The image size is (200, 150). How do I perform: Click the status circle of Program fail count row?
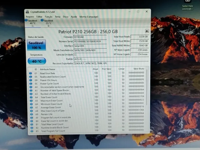tap(31, 118)
